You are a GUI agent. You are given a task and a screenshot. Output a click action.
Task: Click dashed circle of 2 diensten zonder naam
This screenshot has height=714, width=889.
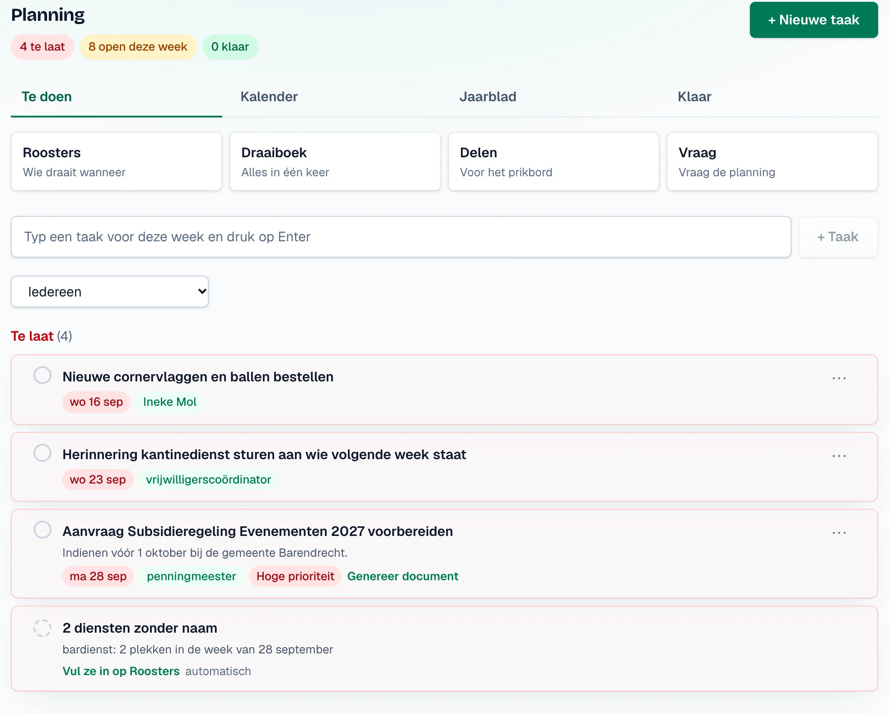tap(42, 628)
